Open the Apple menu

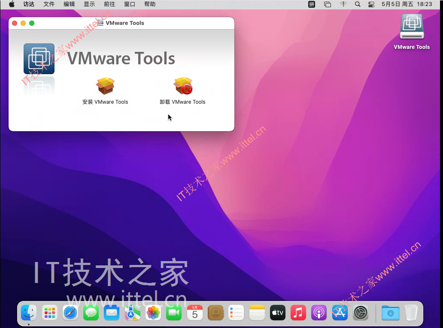(x=12, y=4)
